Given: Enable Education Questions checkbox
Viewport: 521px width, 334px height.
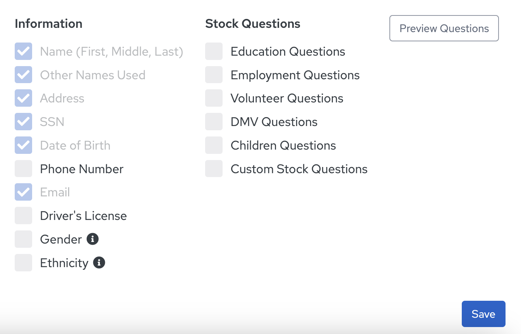Looking at the screenshot, I should (214, 51).
